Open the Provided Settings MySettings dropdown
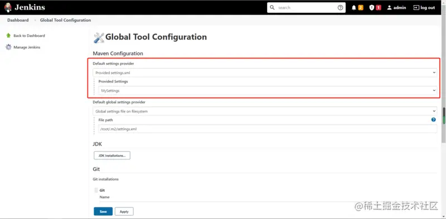Screen dimensions: 446x219 pyautogui.click(x=268, y=91)
